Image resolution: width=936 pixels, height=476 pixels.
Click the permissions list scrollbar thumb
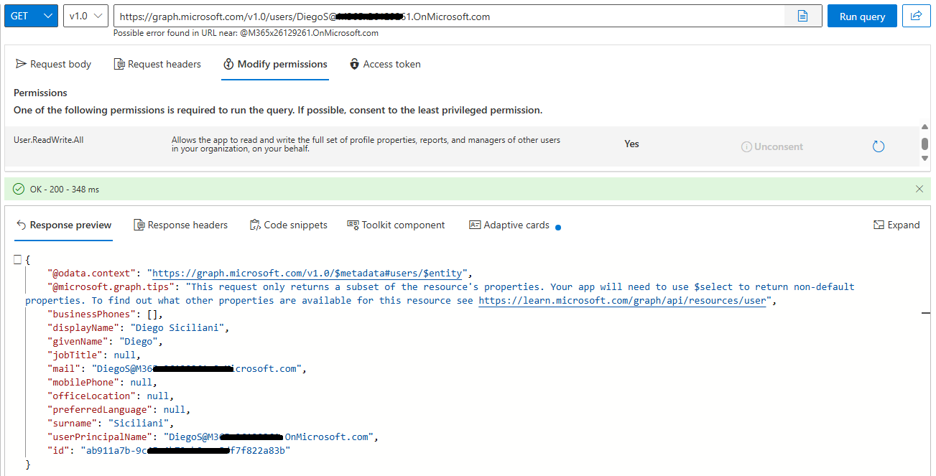925,144
